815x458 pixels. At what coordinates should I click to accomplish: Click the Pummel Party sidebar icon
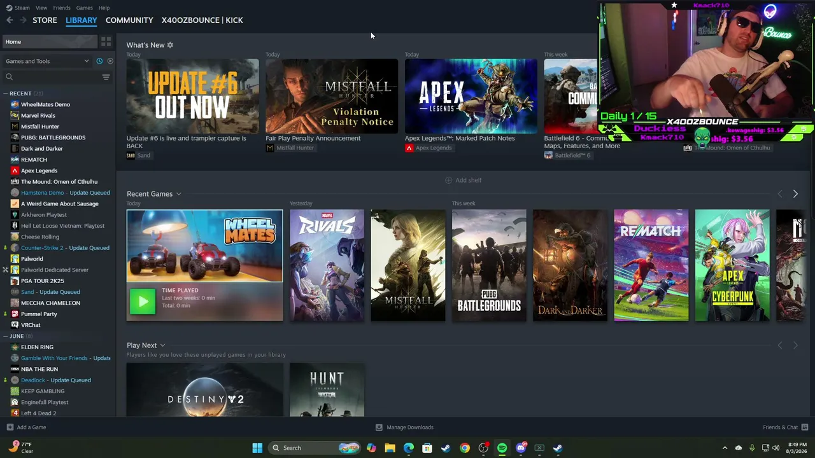tap(15, 314)
